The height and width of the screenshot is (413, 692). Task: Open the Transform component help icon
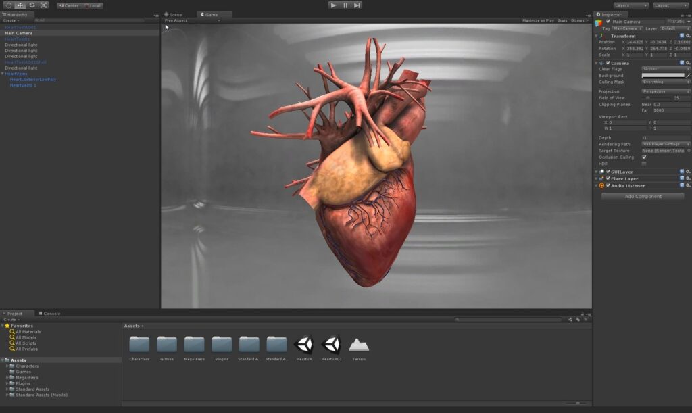click(682, 36)
